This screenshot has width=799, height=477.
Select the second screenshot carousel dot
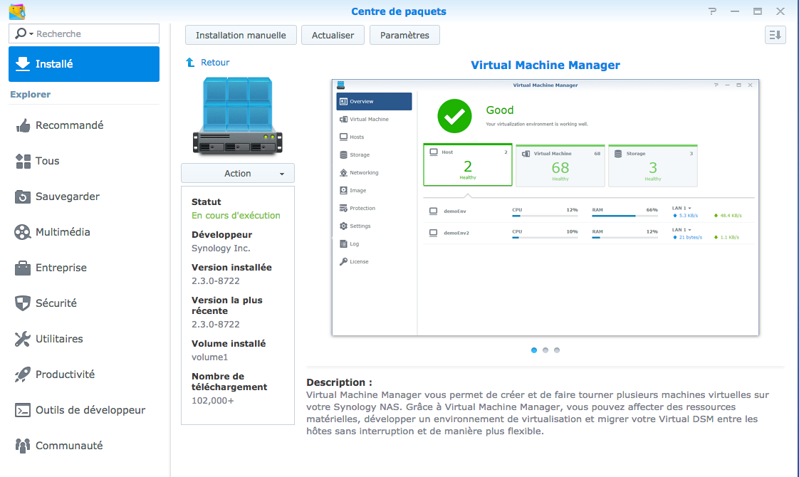(x=545, y=350)
